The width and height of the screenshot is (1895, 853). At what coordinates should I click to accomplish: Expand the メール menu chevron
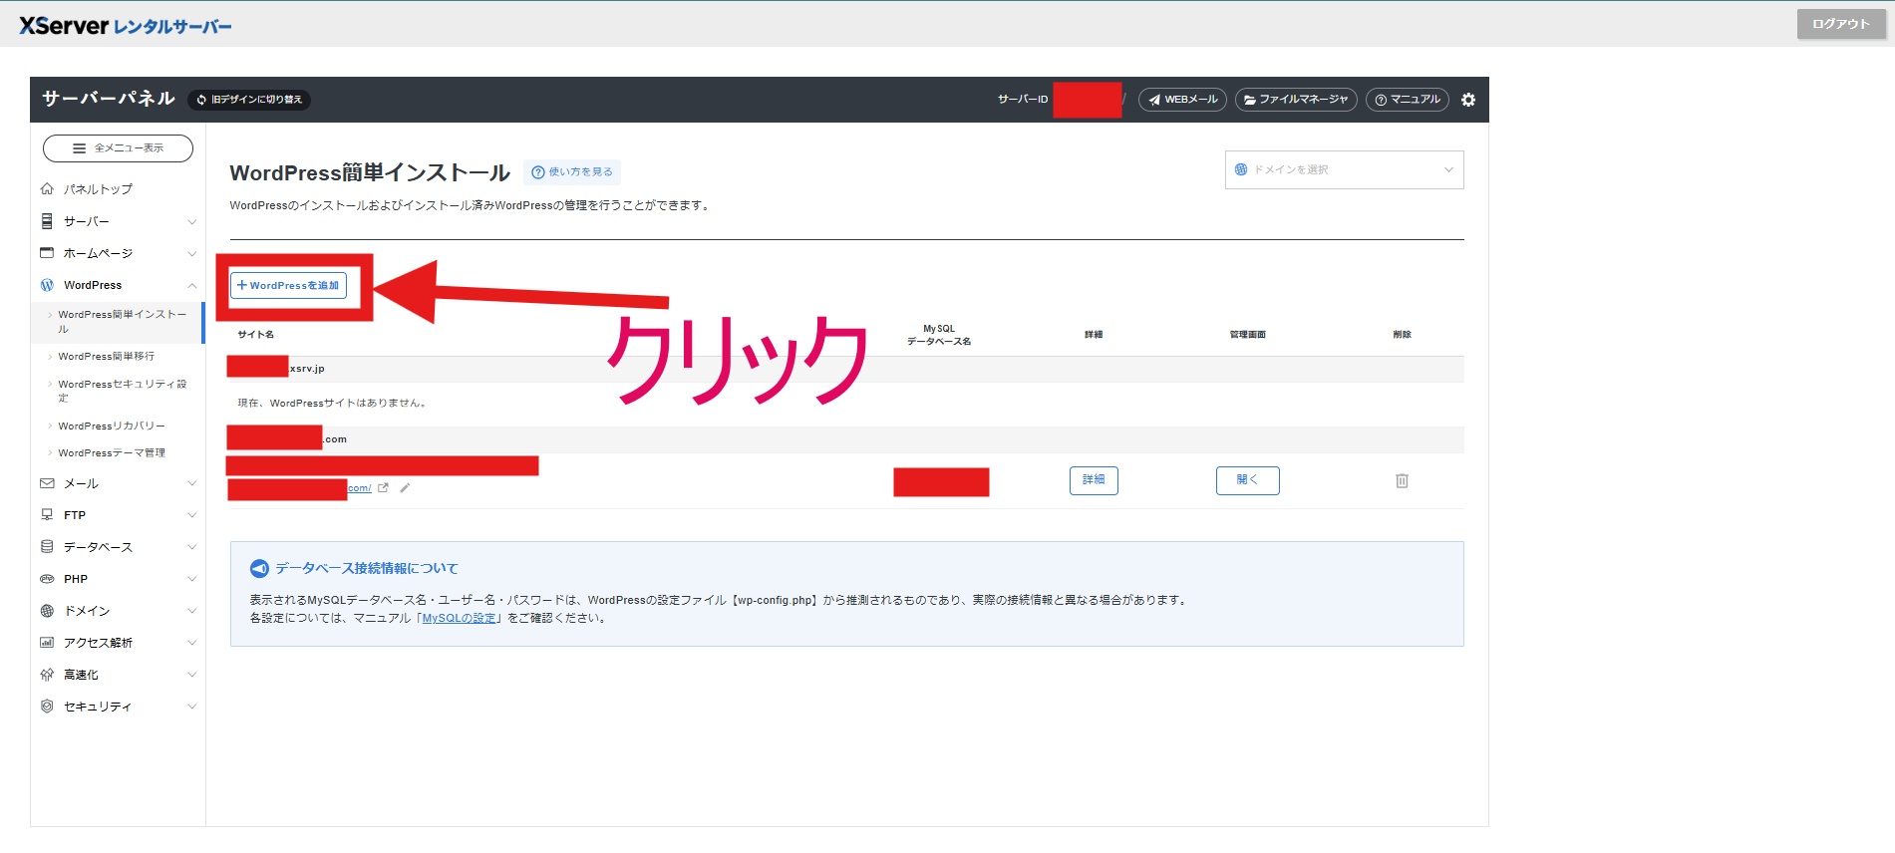[192, 483]
